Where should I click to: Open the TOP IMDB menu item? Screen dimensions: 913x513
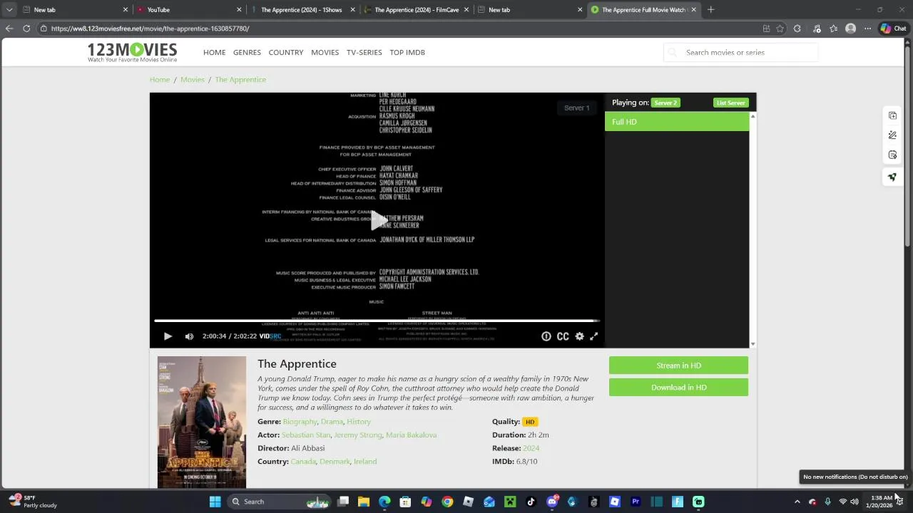407,52
